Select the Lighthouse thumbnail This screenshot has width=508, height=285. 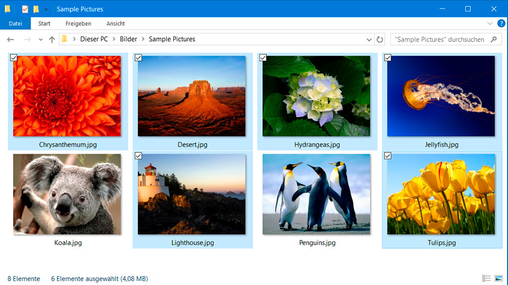(192, 194)
